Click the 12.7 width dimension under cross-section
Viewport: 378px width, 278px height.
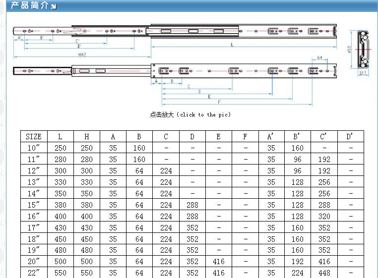(363, 73)
